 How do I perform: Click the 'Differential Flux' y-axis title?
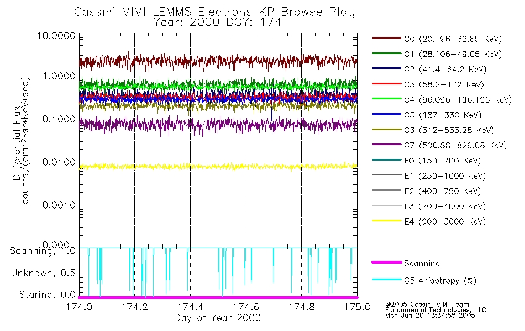point(16,143)
